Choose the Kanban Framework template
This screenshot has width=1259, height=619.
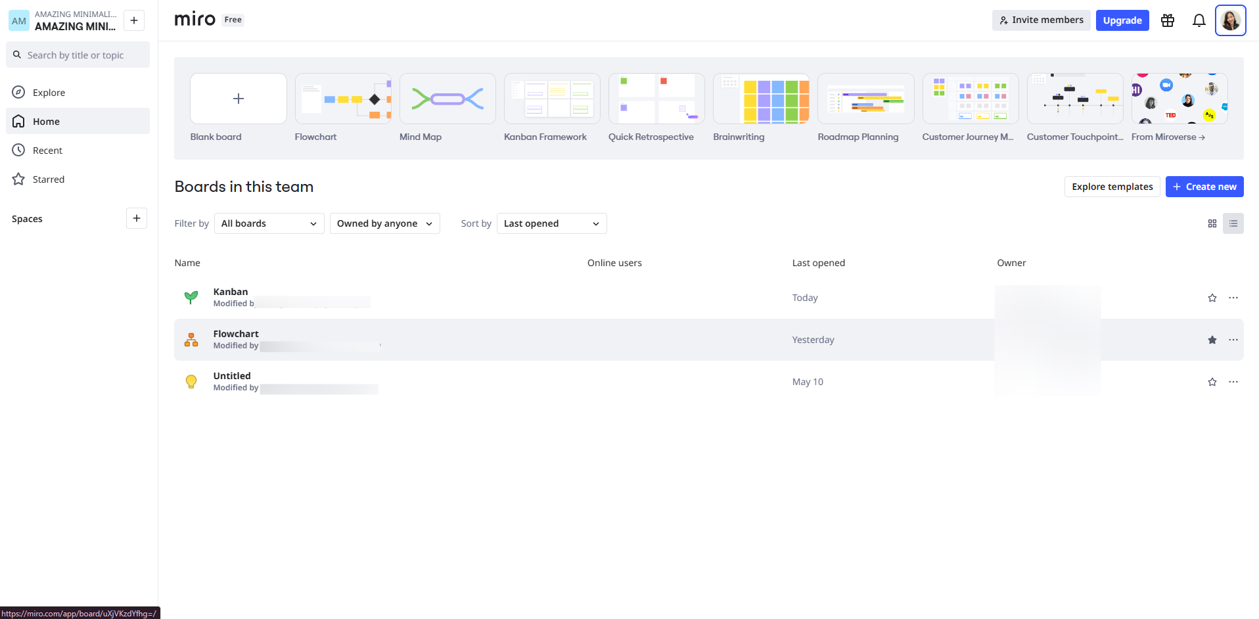click(x=552, y=99)
